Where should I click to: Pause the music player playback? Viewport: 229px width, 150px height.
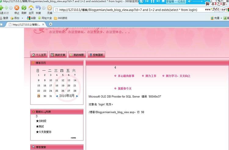pyautogui.click(x=152, y=1)
